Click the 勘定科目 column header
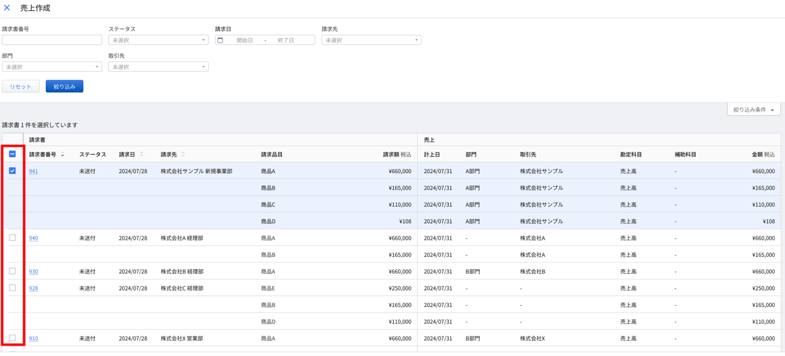This screenshot has height=356, width=785. coord(631,155)
